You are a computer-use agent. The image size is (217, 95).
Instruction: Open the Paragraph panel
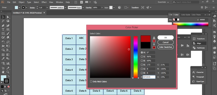(x=198, y=77)
